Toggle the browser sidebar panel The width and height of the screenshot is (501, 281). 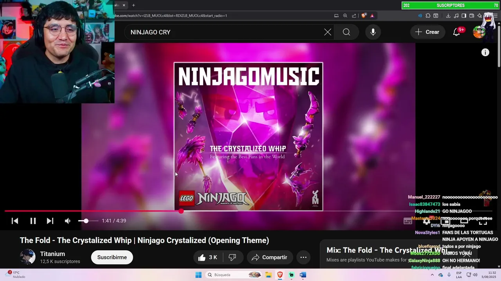pos(464,16)
